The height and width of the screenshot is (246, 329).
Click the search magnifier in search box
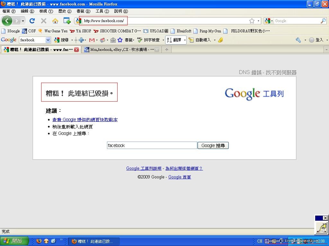coord(323,21)
